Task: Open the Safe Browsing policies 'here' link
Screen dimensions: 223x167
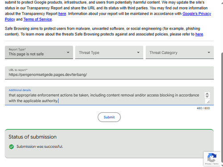Action: click(x=199, y=34)
